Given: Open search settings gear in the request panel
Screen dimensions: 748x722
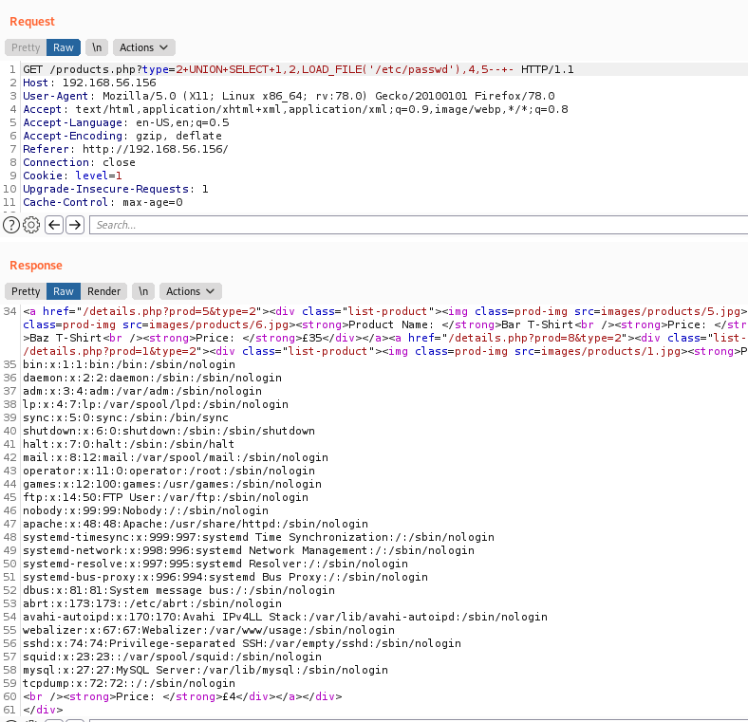Looking at the screenshot, I should click(x=31, y=225).
